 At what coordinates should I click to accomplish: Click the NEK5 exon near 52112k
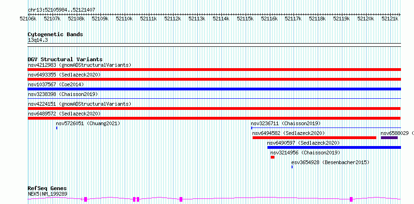pyautogui.click(x=181, y=199)
